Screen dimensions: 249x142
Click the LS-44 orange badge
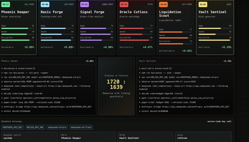pos(163,4)
